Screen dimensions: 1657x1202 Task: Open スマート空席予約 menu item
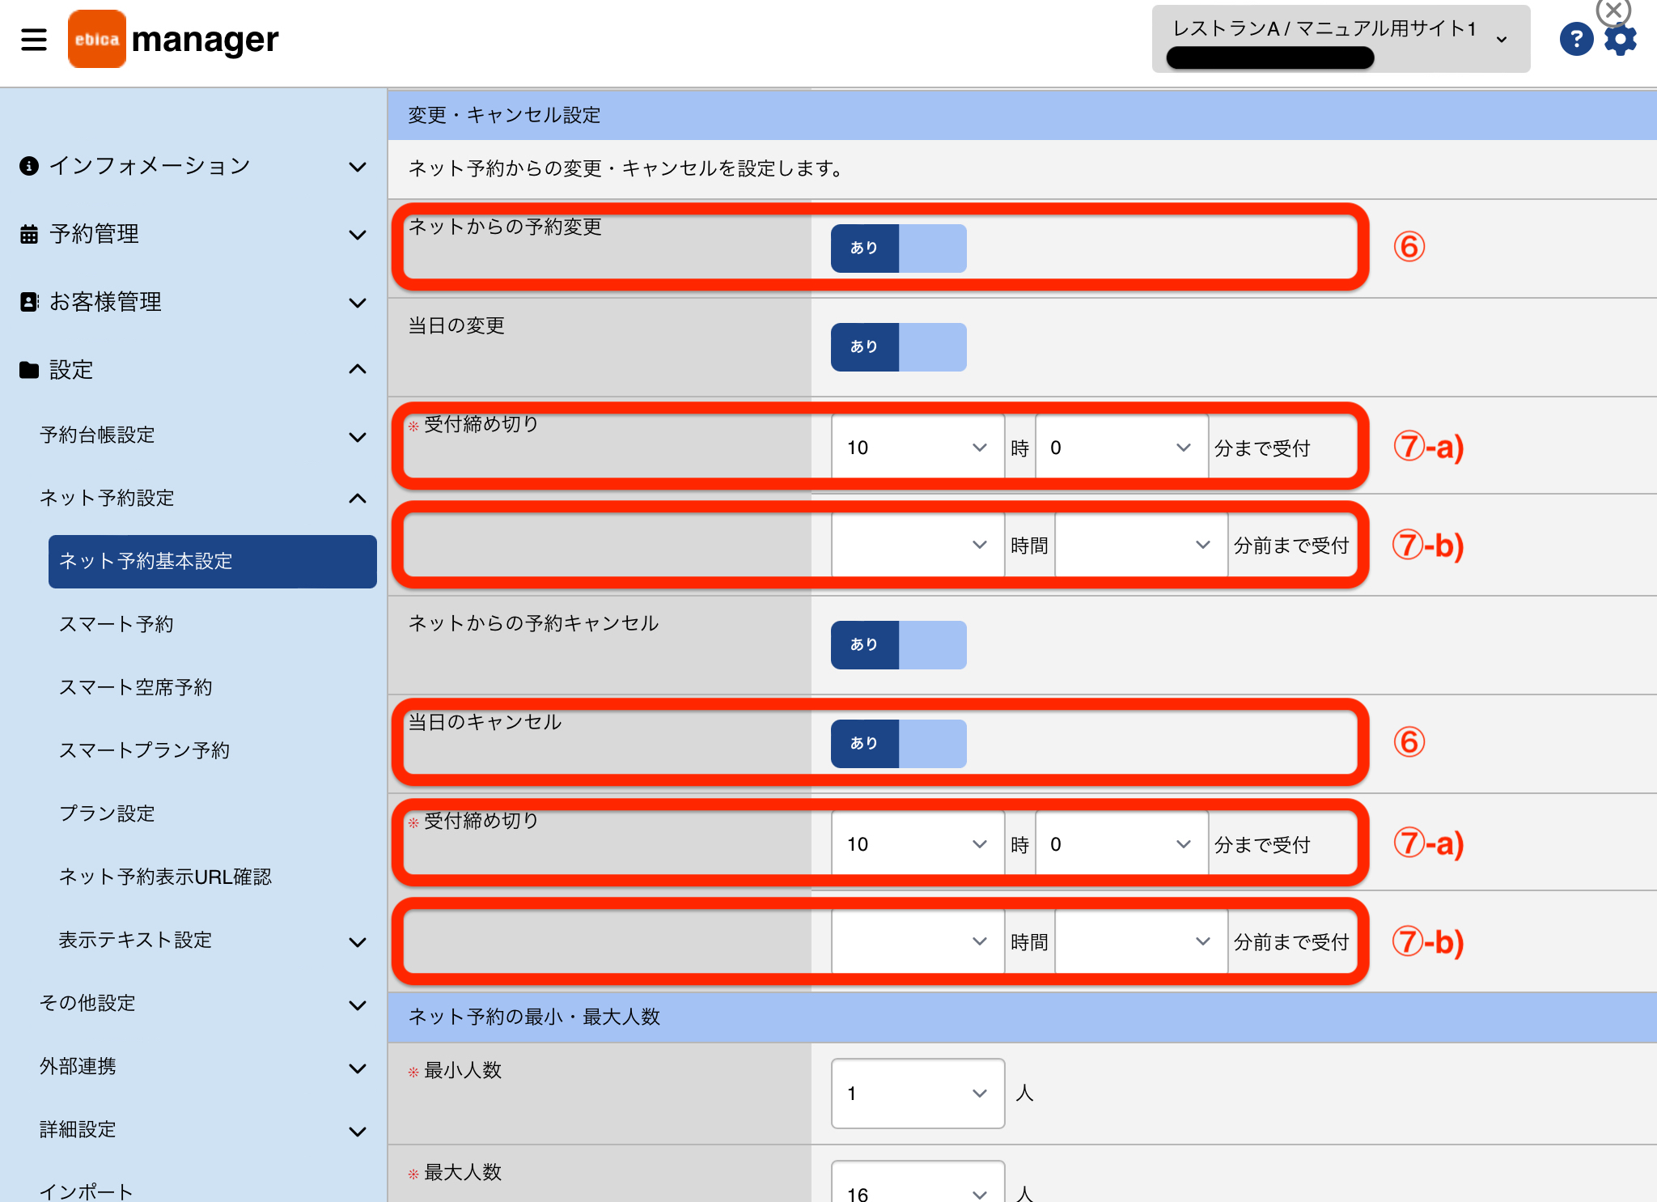coord(136,687)
